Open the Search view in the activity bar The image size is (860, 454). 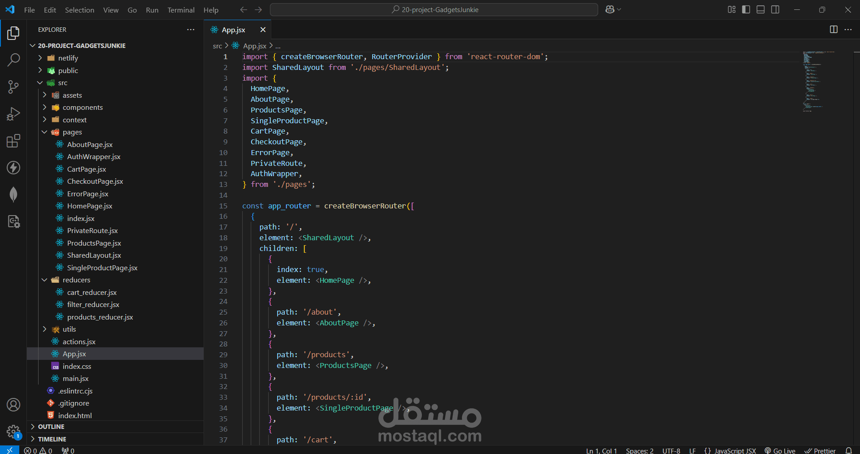coord(13,60)
